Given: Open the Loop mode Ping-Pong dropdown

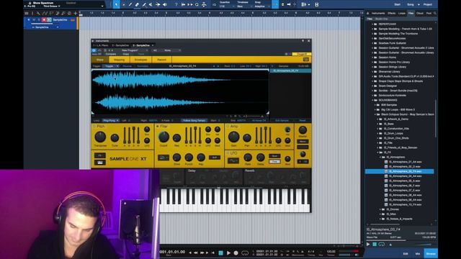Looking at the screenshot, I should (x=110, y=120).
